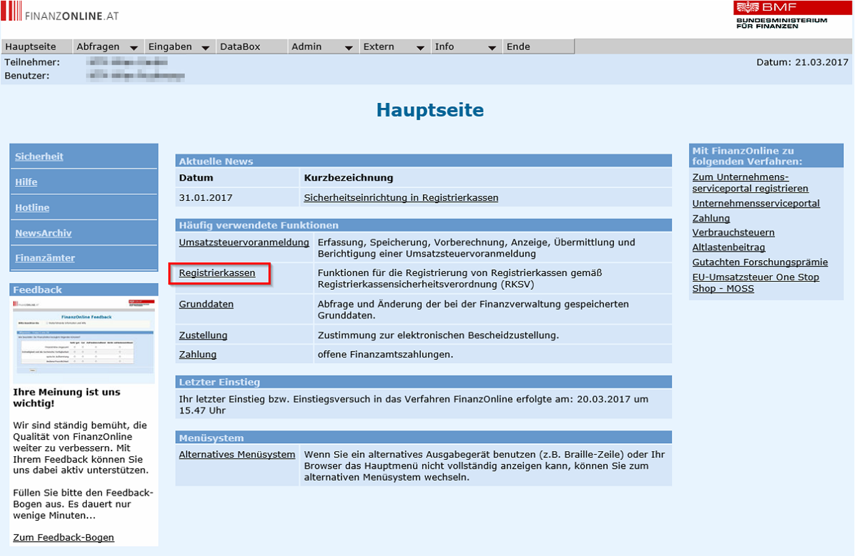Expand the Admin dropdown arrow
Image resolution: width=855 pixels, height=556 pixels.
(348, 47)
